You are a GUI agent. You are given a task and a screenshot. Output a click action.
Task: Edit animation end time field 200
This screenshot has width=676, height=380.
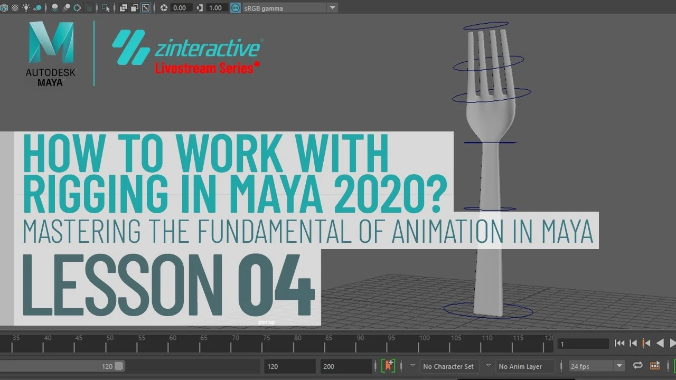point(345,366)
